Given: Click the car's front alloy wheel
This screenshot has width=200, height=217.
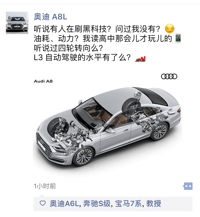Looking at the screenshot, I should click(x=83, y=156).
